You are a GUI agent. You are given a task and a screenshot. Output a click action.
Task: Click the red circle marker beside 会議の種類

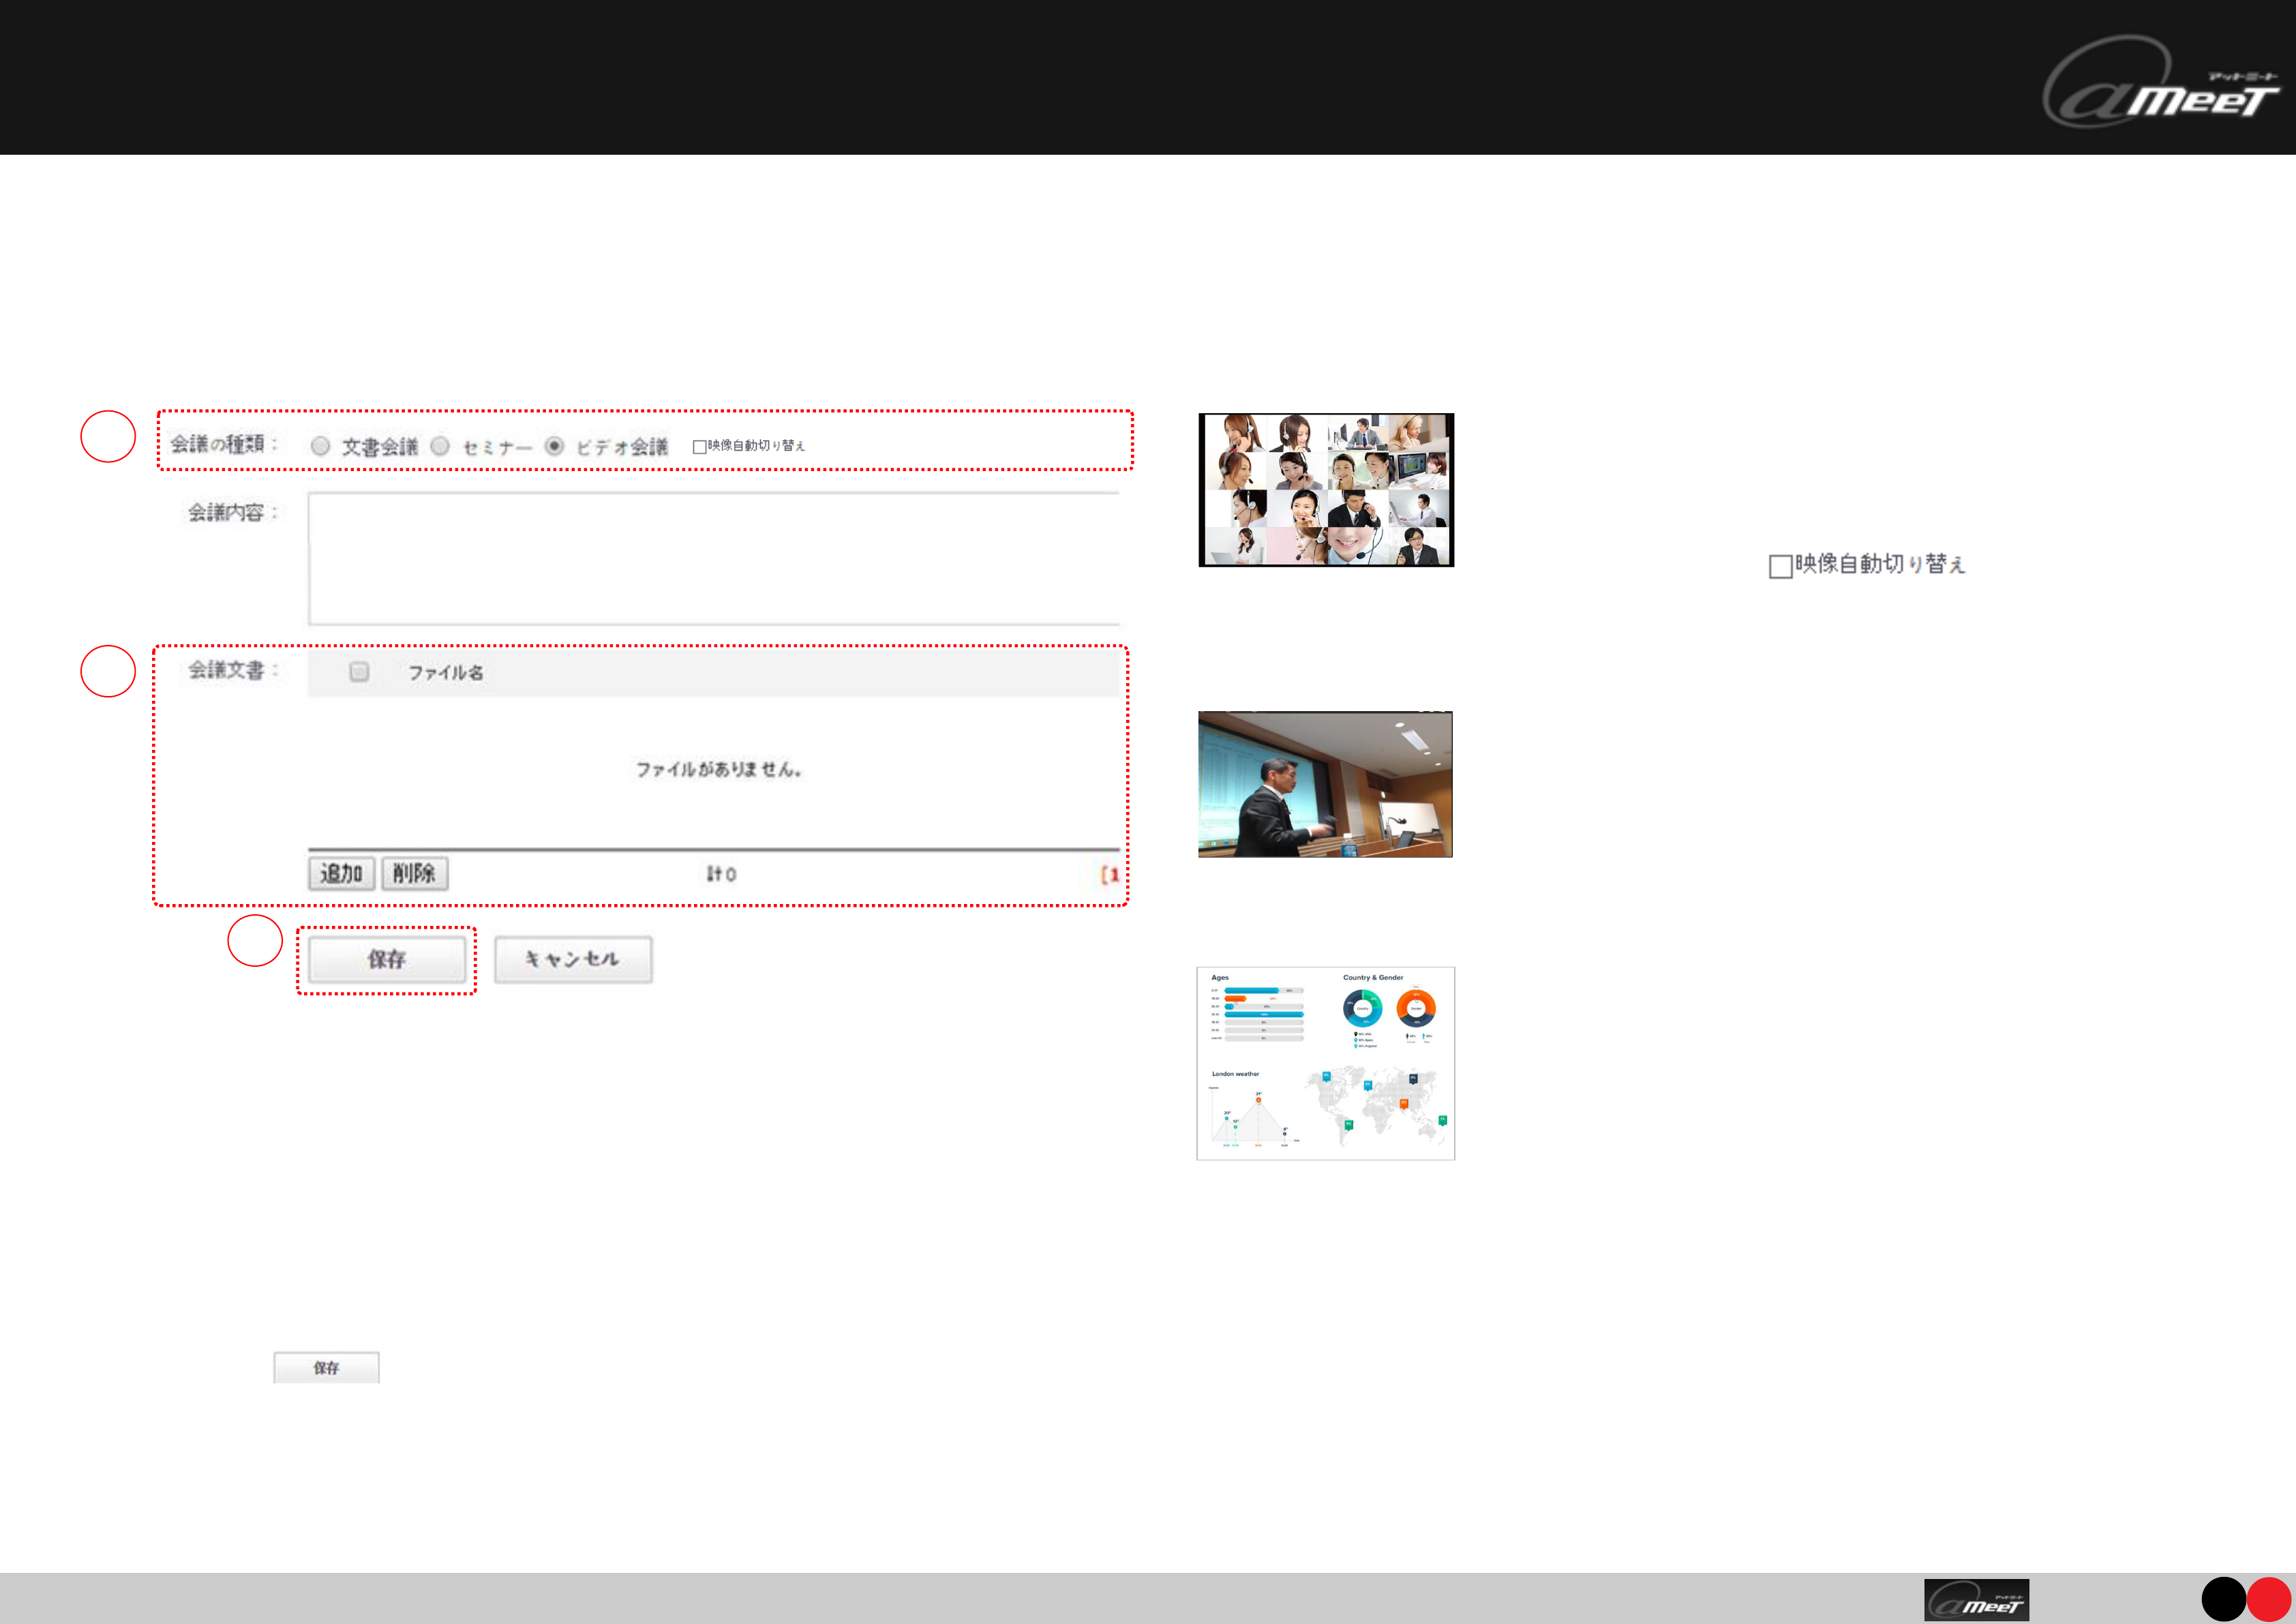(x=108, y=437)
